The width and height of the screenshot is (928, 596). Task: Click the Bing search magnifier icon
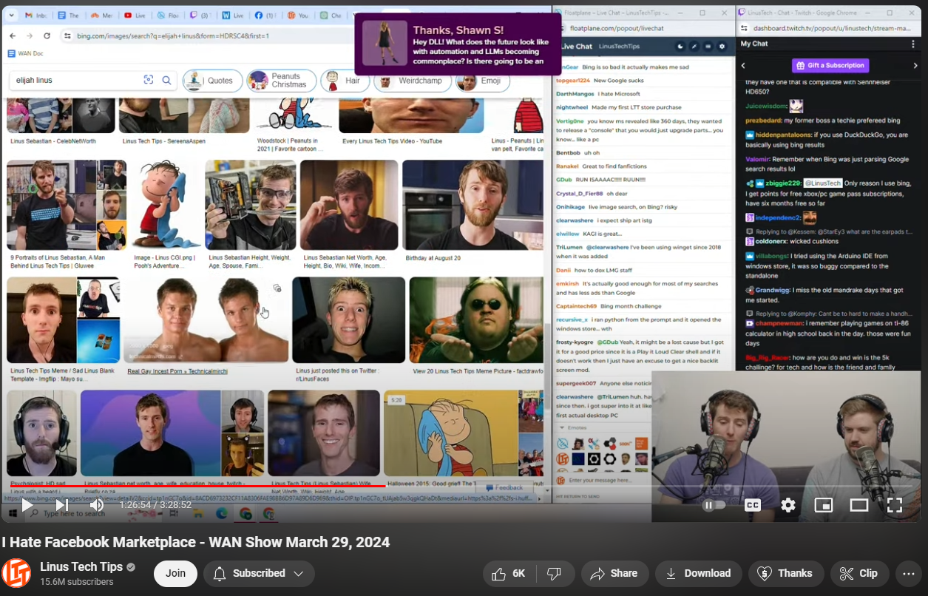pos(167,80)
